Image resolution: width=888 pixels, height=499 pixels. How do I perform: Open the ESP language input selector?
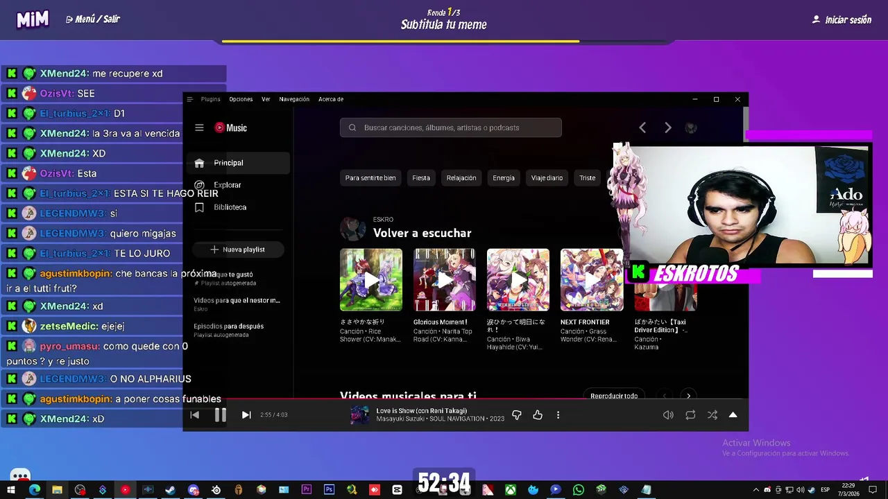coord(826,490)
